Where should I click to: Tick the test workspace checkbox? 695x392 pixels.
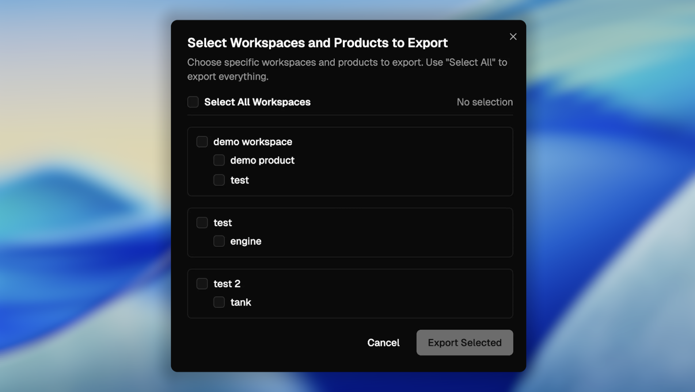click(202, 223)
